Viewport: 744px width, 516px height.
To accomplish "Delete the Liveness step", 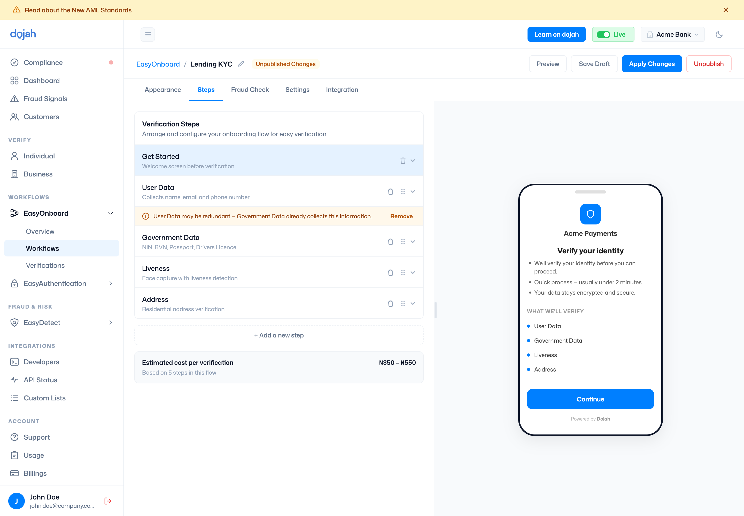I will 390,272.
